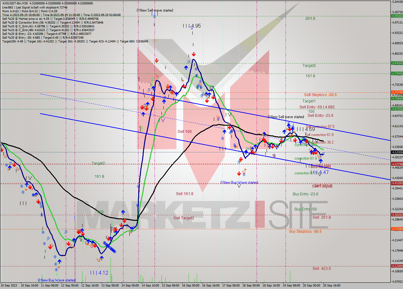
Task: Click the '12 Sep 00:00' time axis label
Action: (69, 286)
